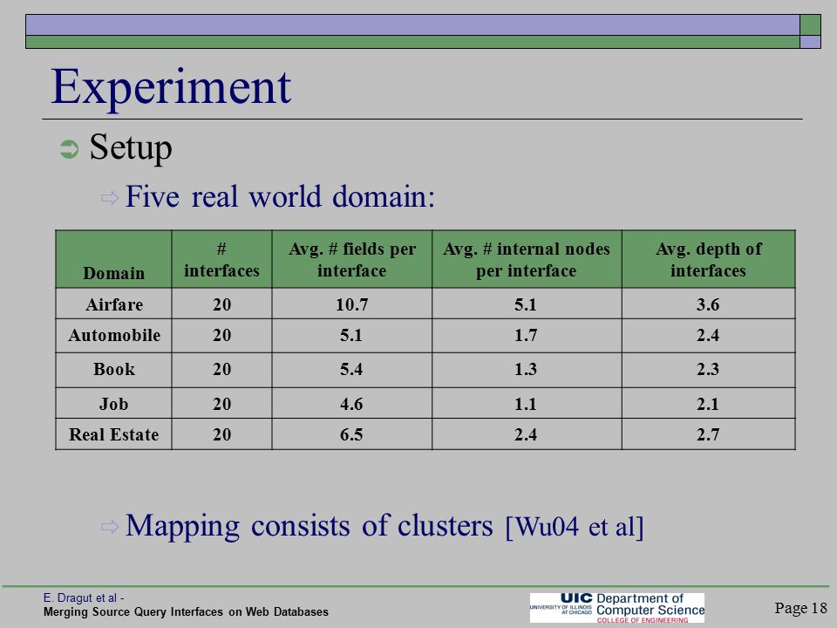Viewport: 837px width, 628px height.
Task: Click Automobile's 2.4 average depth value
Action: pos(708,335)
